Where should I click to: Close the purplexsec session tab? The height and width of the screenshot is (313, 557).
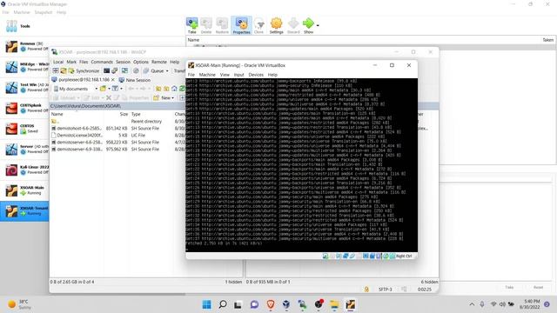click(x=113, y=80)
